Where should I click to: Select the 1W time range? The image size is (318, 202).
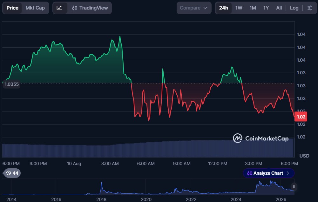pos(239,8)
